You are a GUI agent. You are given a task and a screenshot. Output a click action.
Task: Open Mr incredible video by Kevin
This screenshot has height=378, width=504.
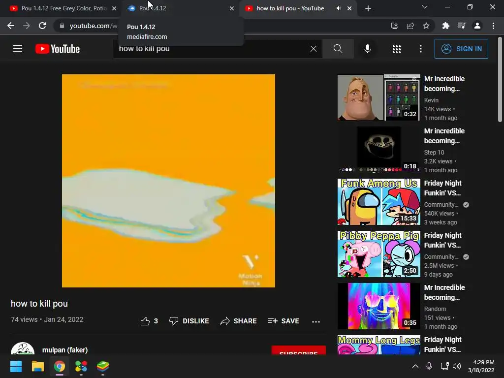pyautogui.click(x=378, y=97)
